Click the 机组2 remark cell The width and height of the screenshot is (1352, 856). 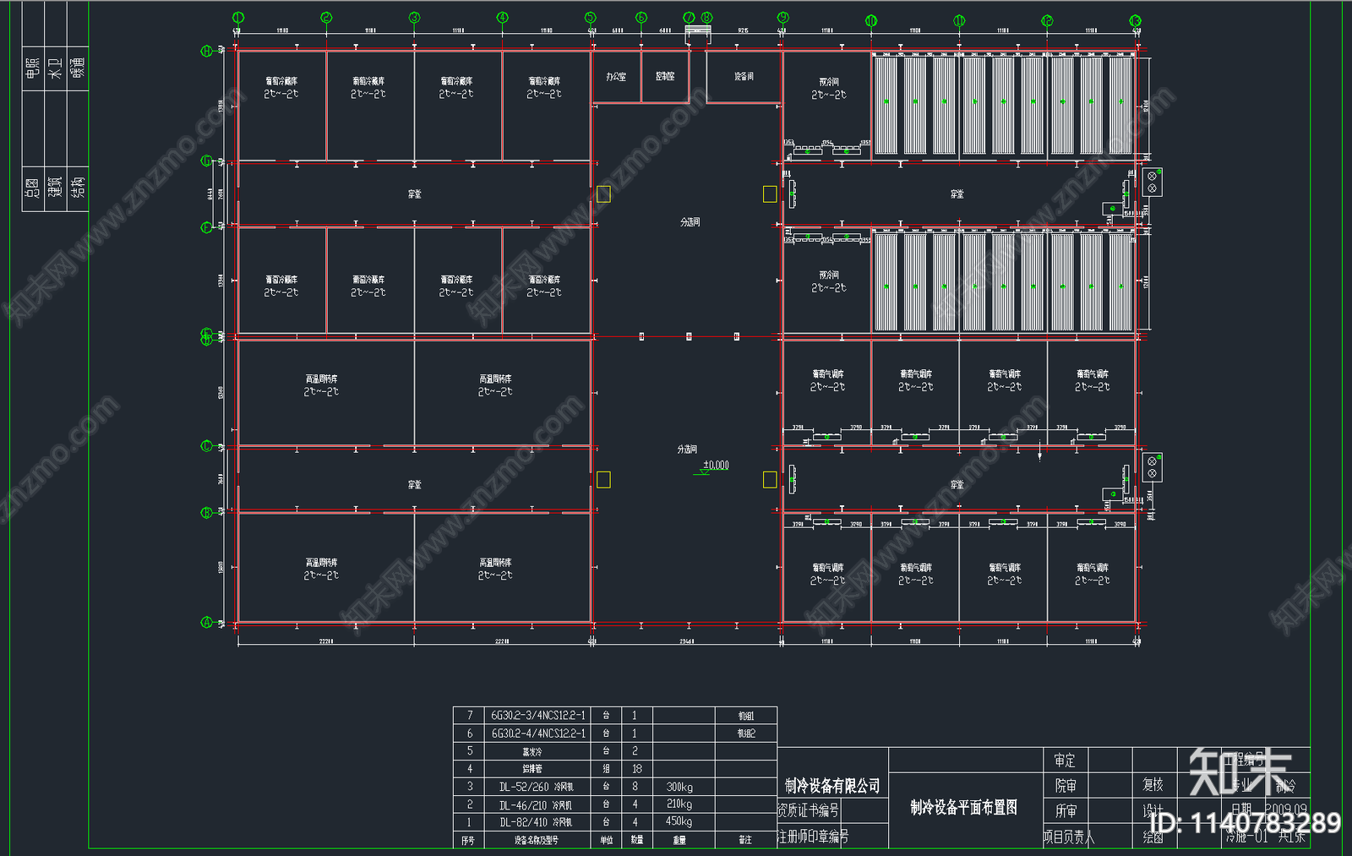(745, 733)
